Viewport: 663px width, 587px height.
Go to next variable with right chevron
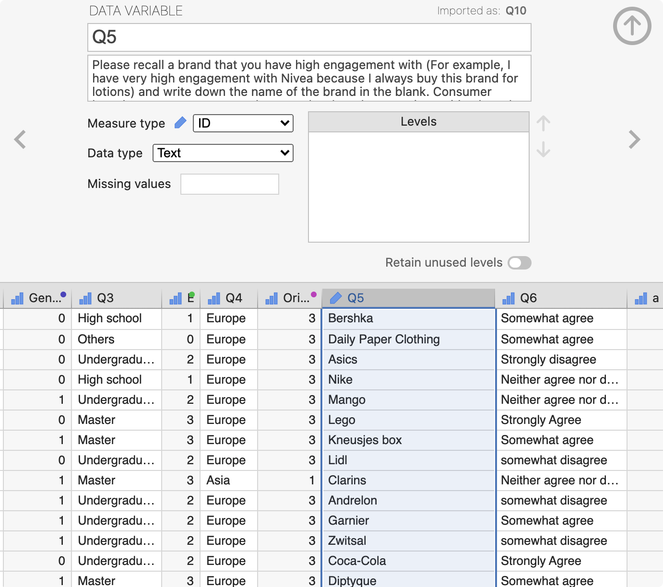coord(634,140)
